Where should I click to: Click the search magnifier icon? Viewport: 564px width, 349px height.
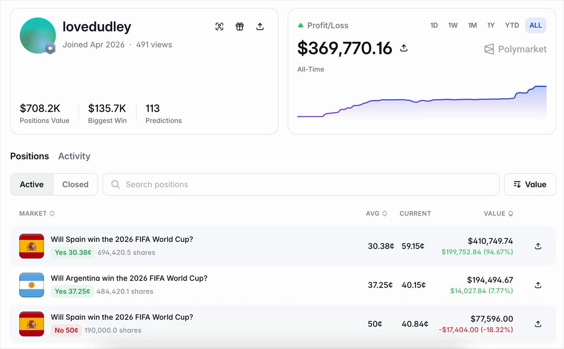(x=116, y=185)
